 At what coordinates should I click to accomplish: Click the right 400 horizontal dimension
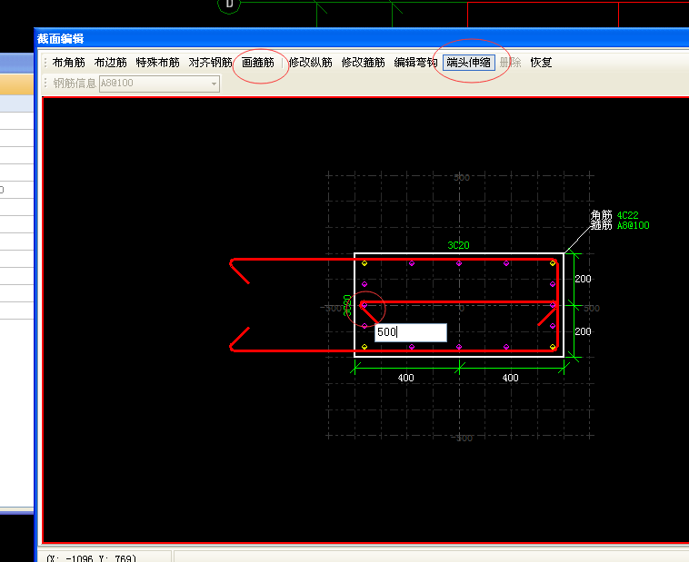click(x=510, y=378)
